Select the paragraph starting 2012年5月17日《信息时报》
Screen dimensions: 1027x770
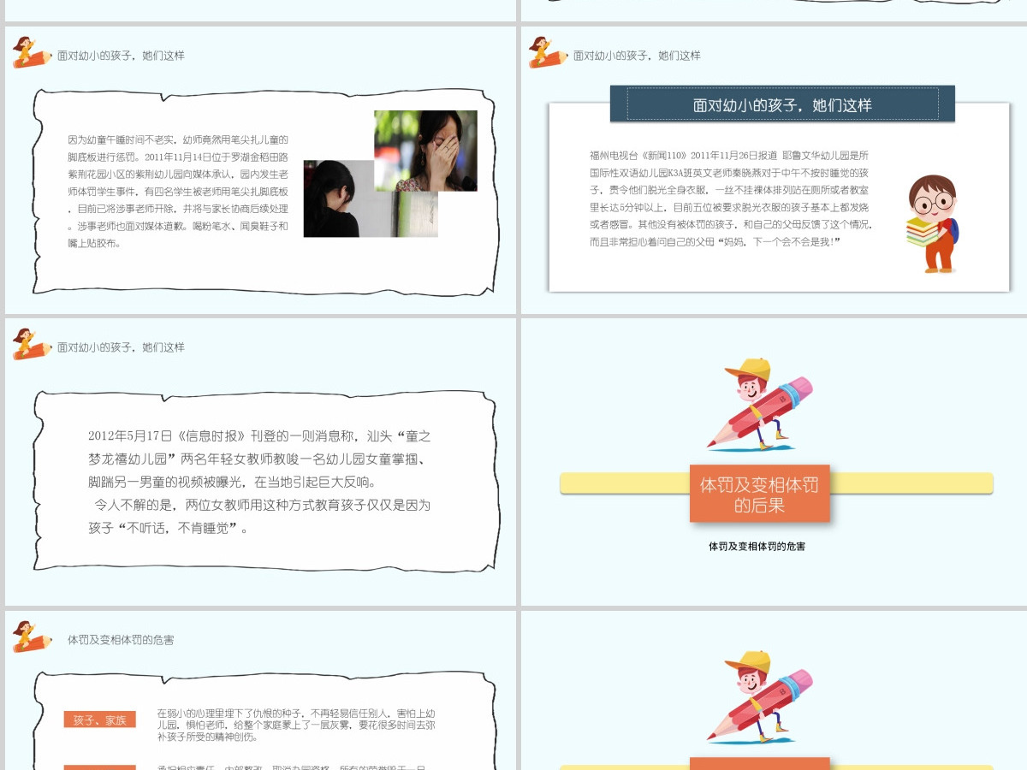tap(259, 459)
